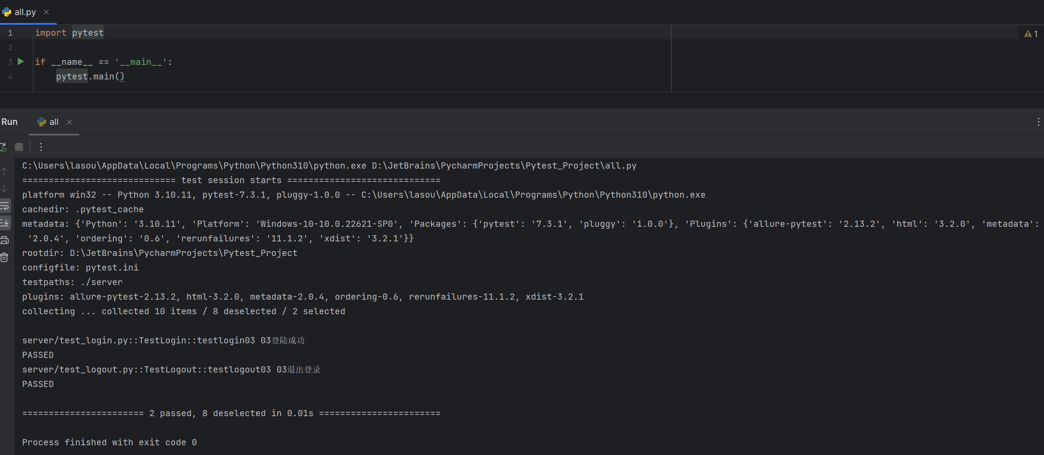This screenshot has width=1044, height=455.
Task: Click the Up the Stack Trace arrow
Action: tap(4, 171)
